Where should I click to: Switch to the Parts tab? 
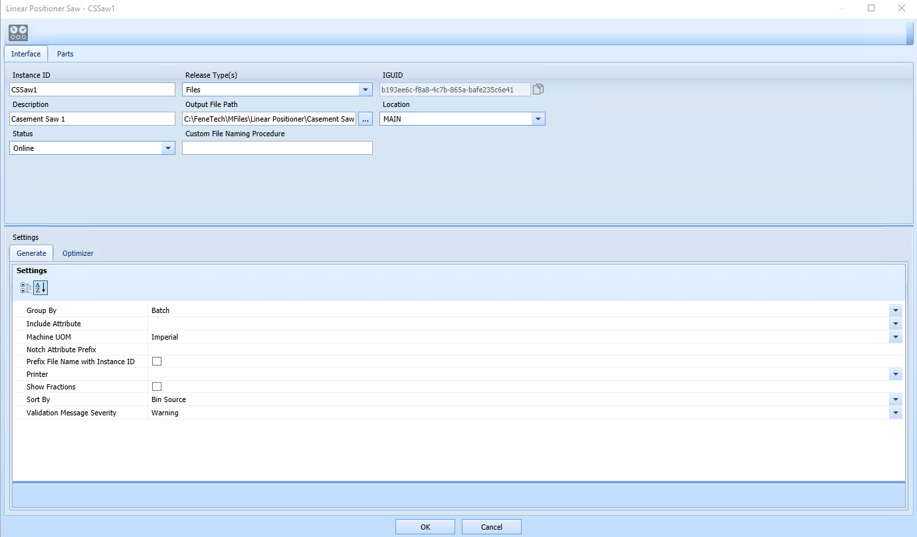pyautogui.click(x=64, y=54)
